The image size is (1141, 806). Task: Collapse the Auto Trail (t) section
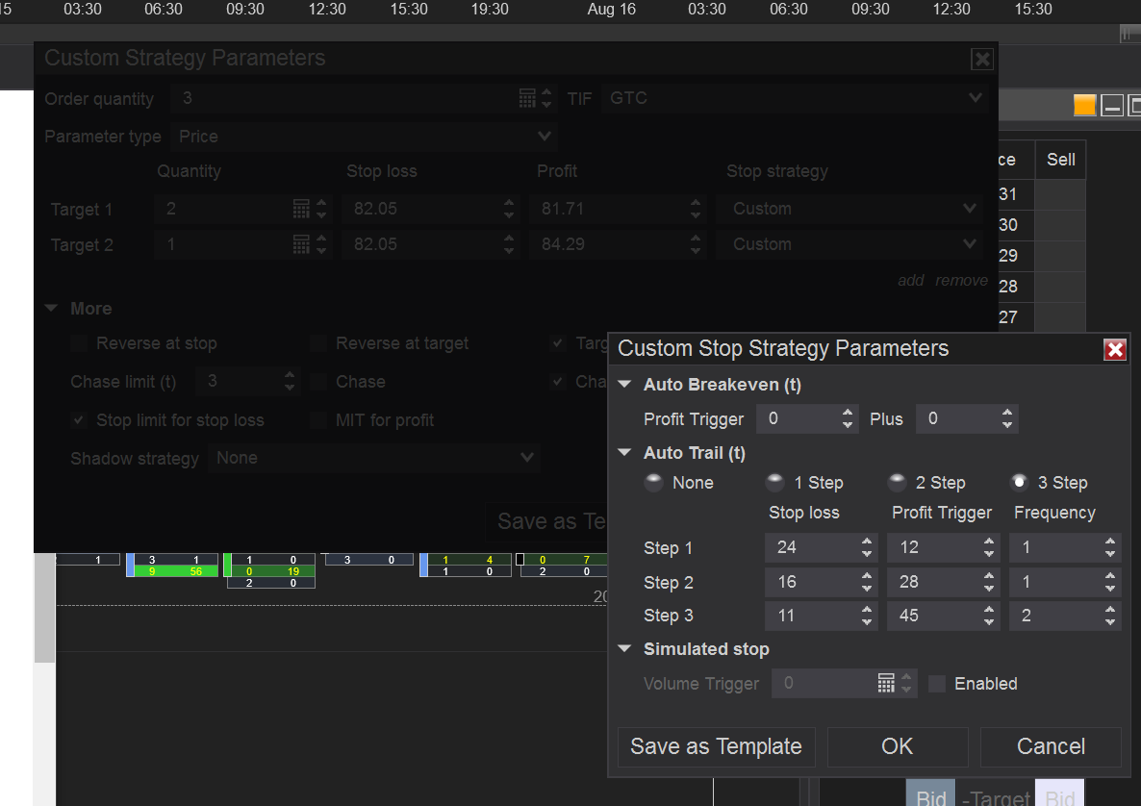pos(624,452)
